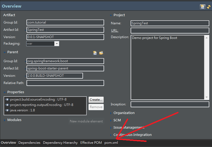Click the Parent Version field 2.0.0.BUILD-SNAPSHOT

(55, 76)
